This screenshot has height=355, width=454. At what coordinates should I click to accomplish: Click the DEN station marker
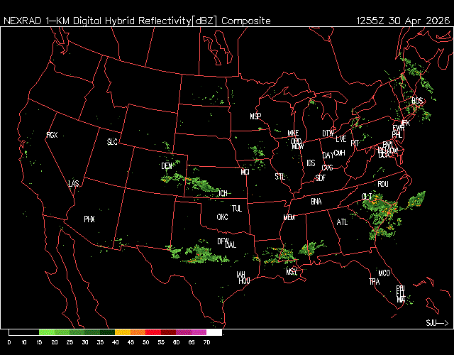167,165
